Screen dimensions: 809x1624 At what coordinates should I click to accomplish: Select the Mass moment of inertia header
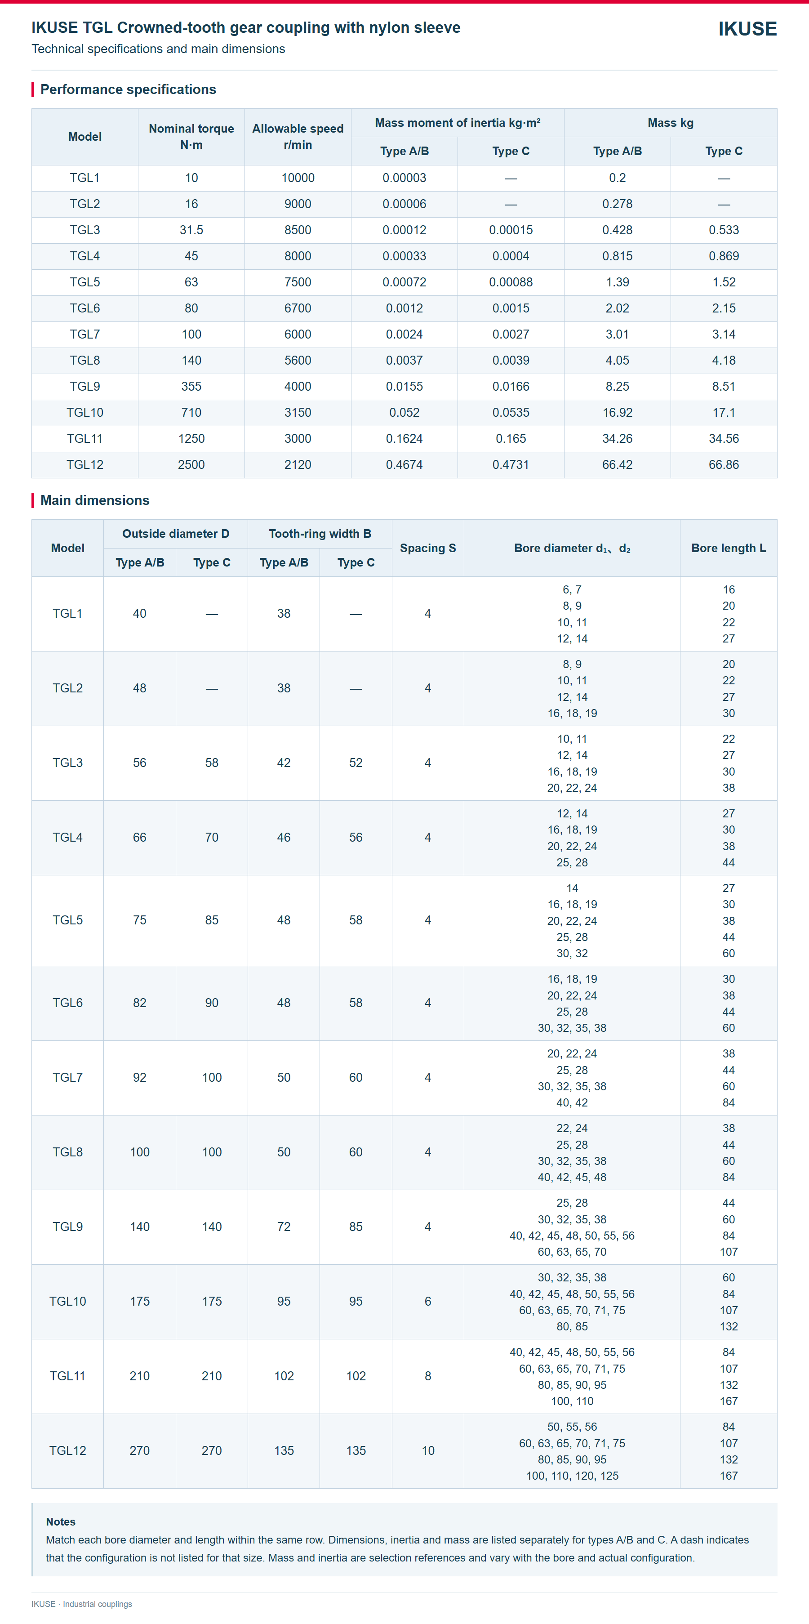click(458, 123)
